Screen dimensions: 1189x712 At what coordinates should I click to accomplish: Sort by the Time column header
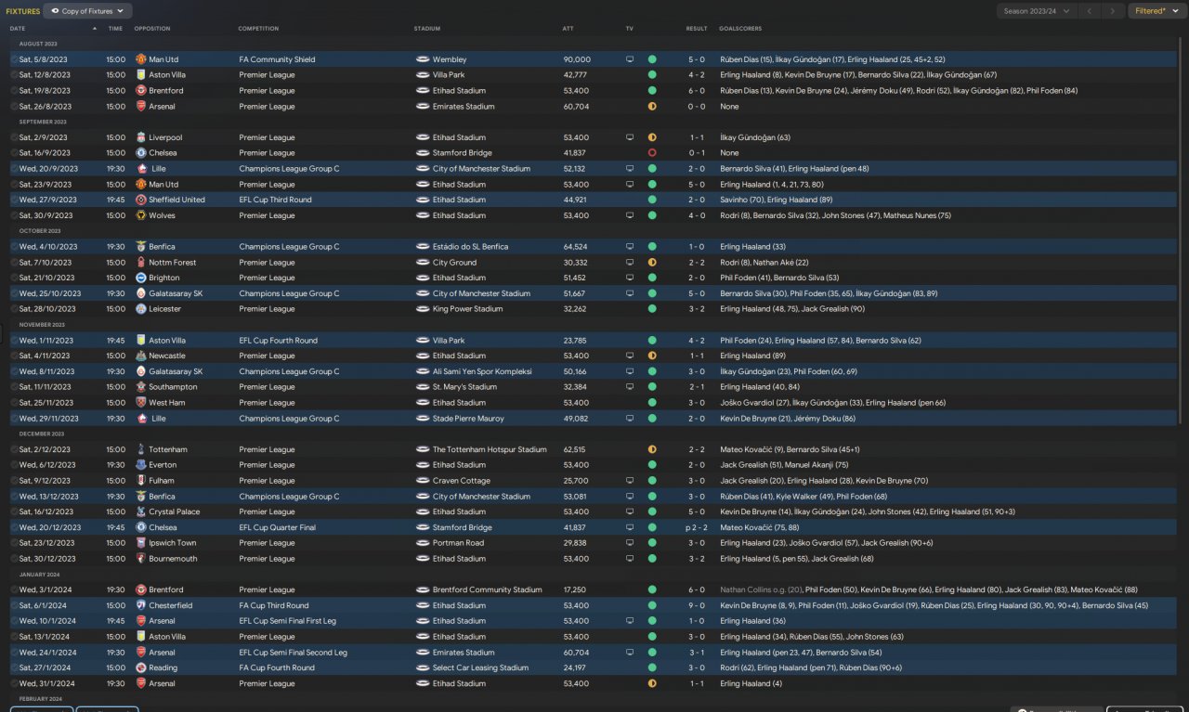115,29
